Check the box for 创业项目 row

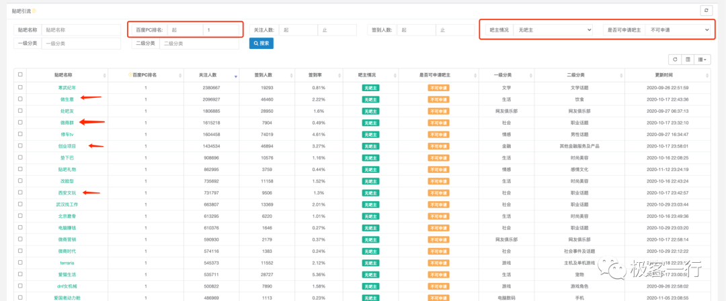20,145
